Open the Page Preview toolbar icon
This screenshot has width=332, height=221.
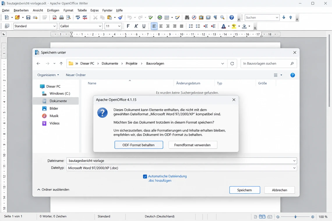point(68,17)
